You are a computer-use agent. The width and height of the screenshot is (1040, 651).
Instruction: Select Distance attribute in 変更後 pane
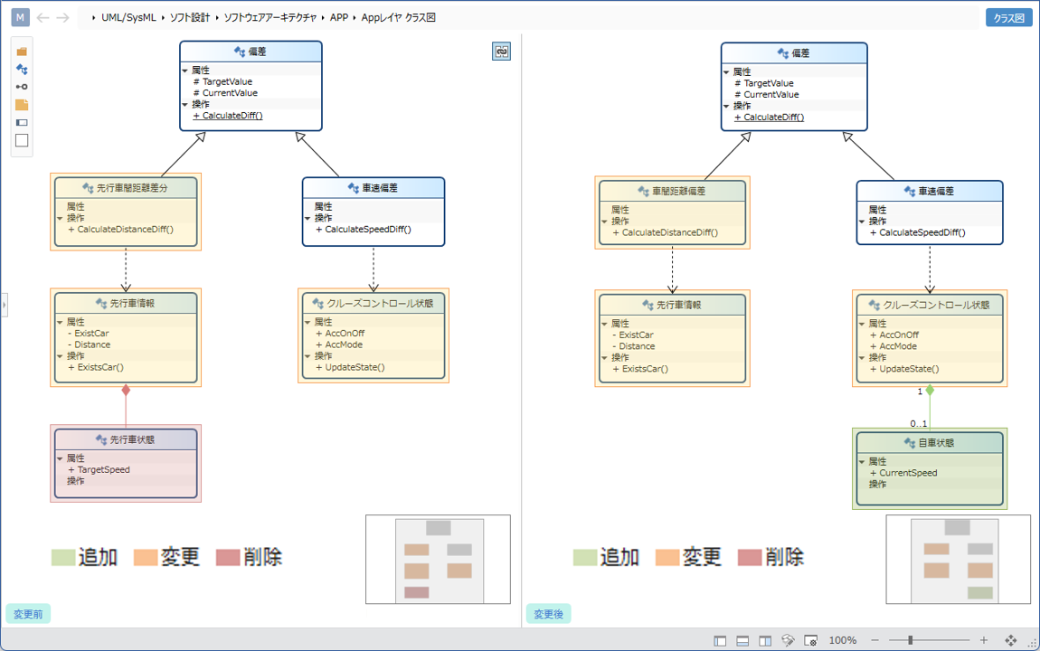tap(633, 346)
